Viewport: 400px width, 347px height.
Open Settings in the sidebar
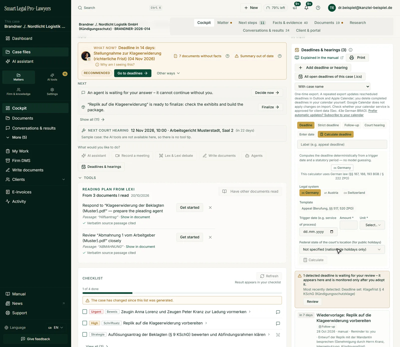52,91
